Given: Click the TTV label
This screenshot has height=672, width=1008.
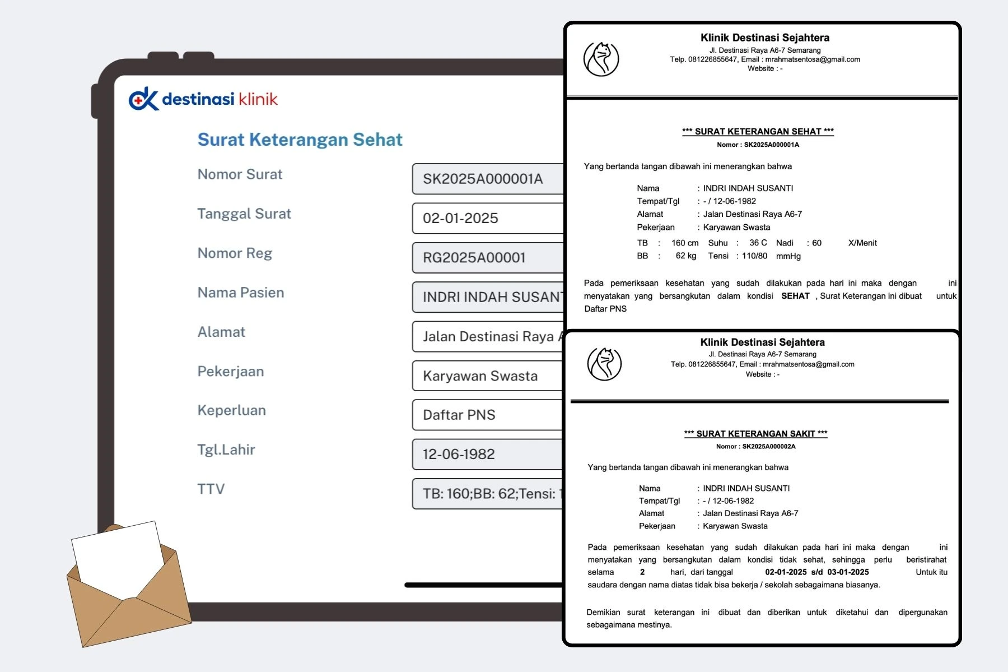Looking at the screenshot, I should pos(211,489).
